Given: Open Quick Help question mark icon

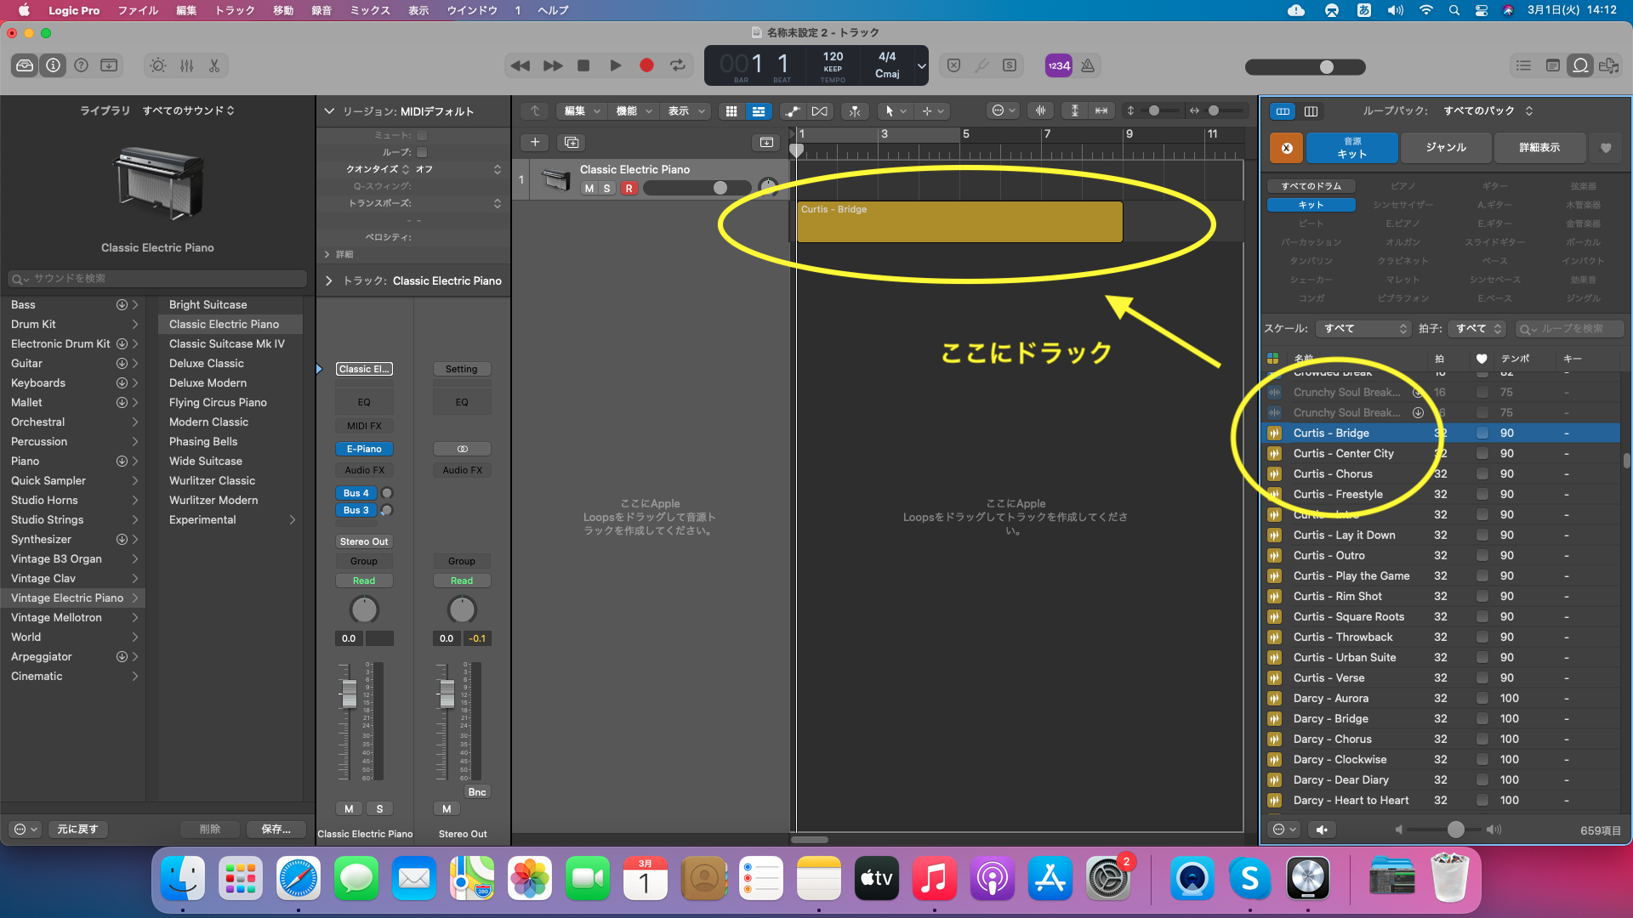Looking at the screenshot, I should [x=81, y=65].
